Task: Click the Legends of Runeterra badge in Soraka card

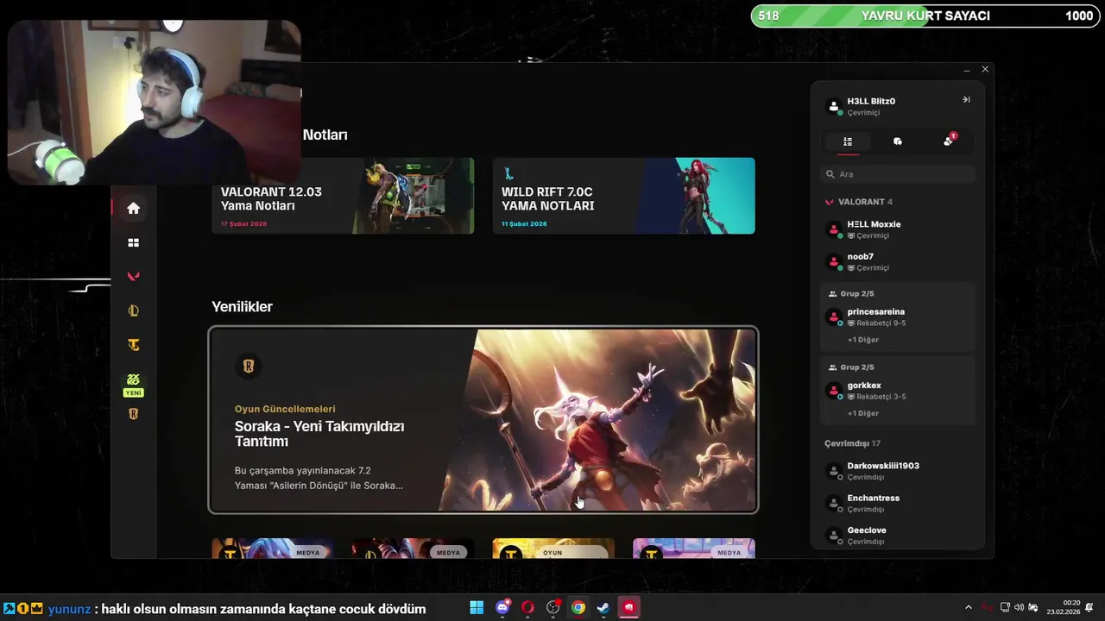Action: point(248,367)
